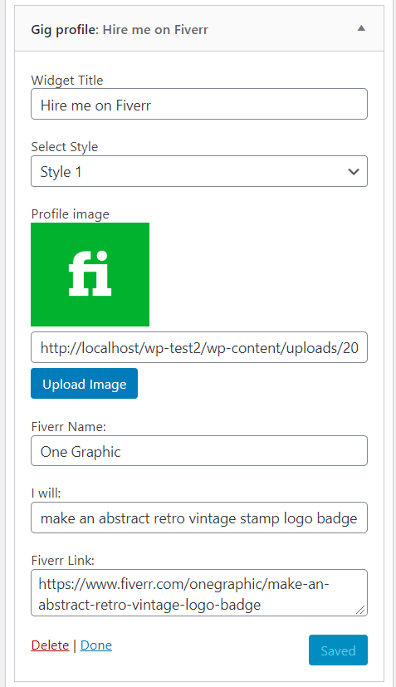The width and height of the screenshot is (396, 687).
Task: Click inside the Fiverr Link textarea
Action: coord(199,593)
